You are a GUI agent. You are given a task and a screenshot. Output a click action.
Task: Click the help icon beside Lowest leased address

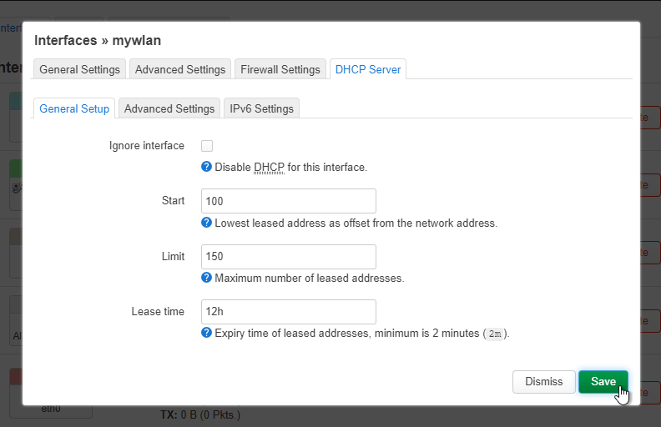tap(206, 223)
